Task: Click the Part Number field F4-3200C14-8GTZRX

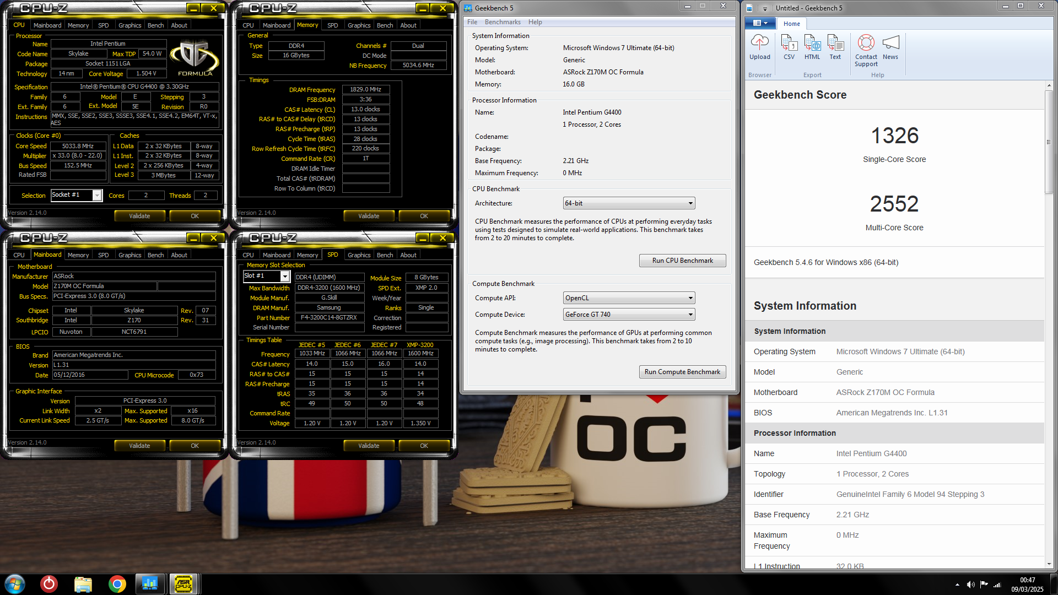Action: (329, 318)
